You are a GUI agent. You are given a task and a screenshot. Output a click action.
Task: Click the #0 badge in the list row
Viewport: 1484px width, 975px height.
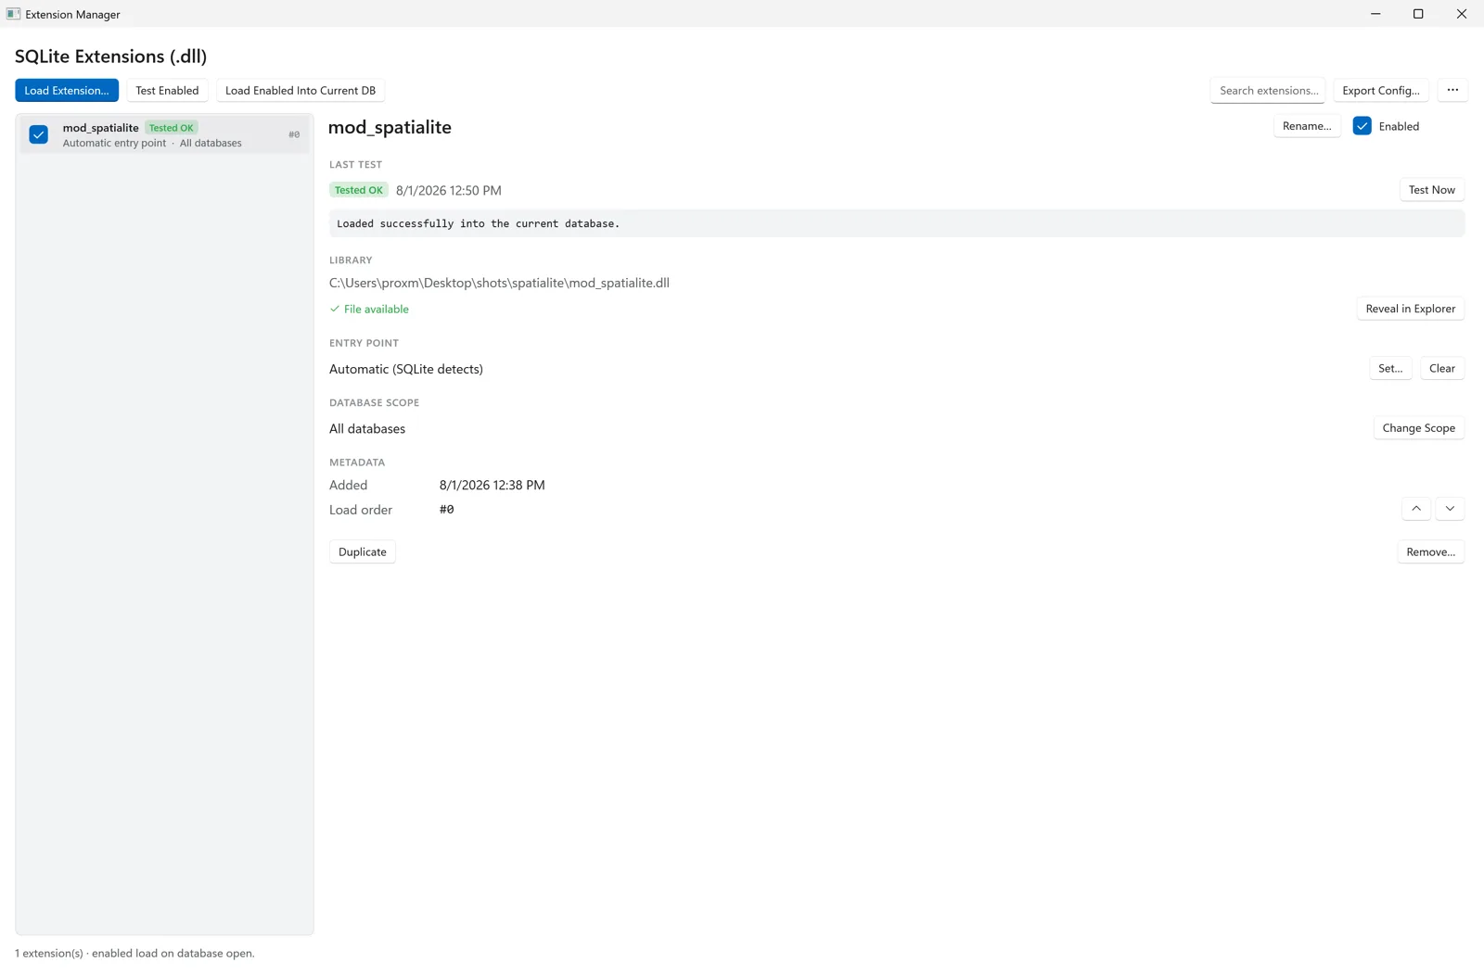click(294, 134)
